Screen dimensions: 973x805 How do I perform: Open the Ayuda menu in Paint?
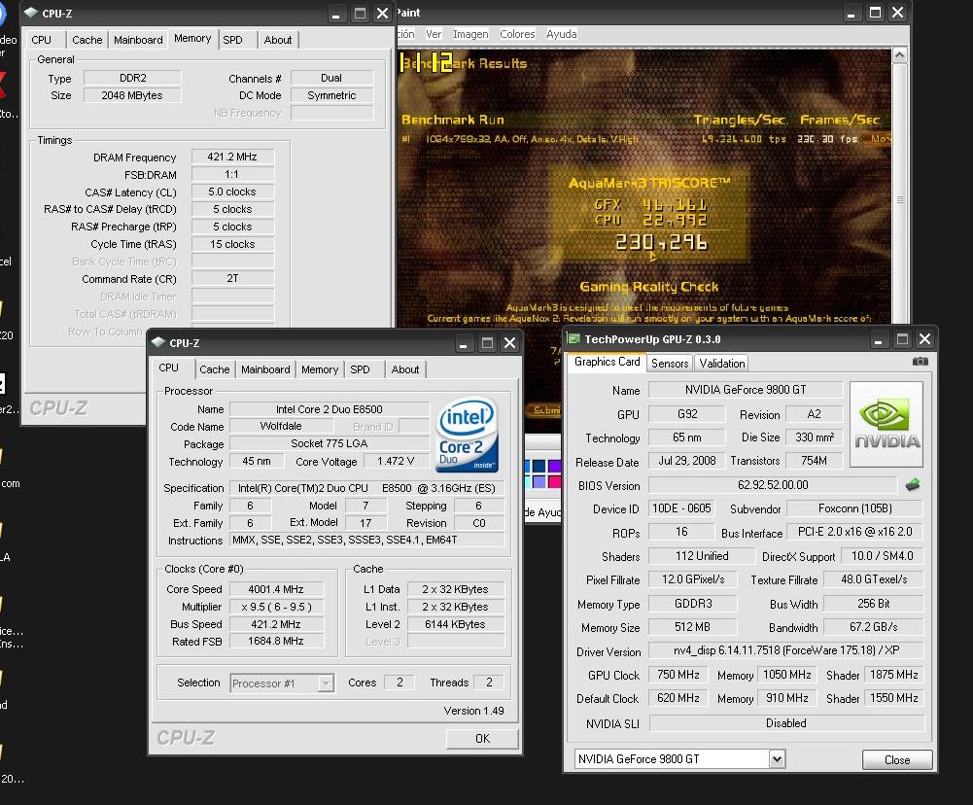(562, 34)
